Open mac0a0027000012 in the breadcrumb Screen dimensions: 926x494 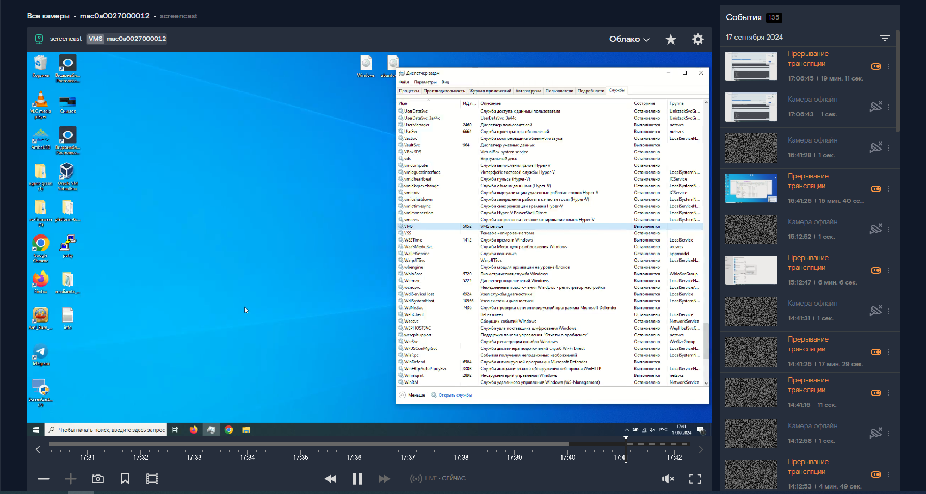pos(114,16)
